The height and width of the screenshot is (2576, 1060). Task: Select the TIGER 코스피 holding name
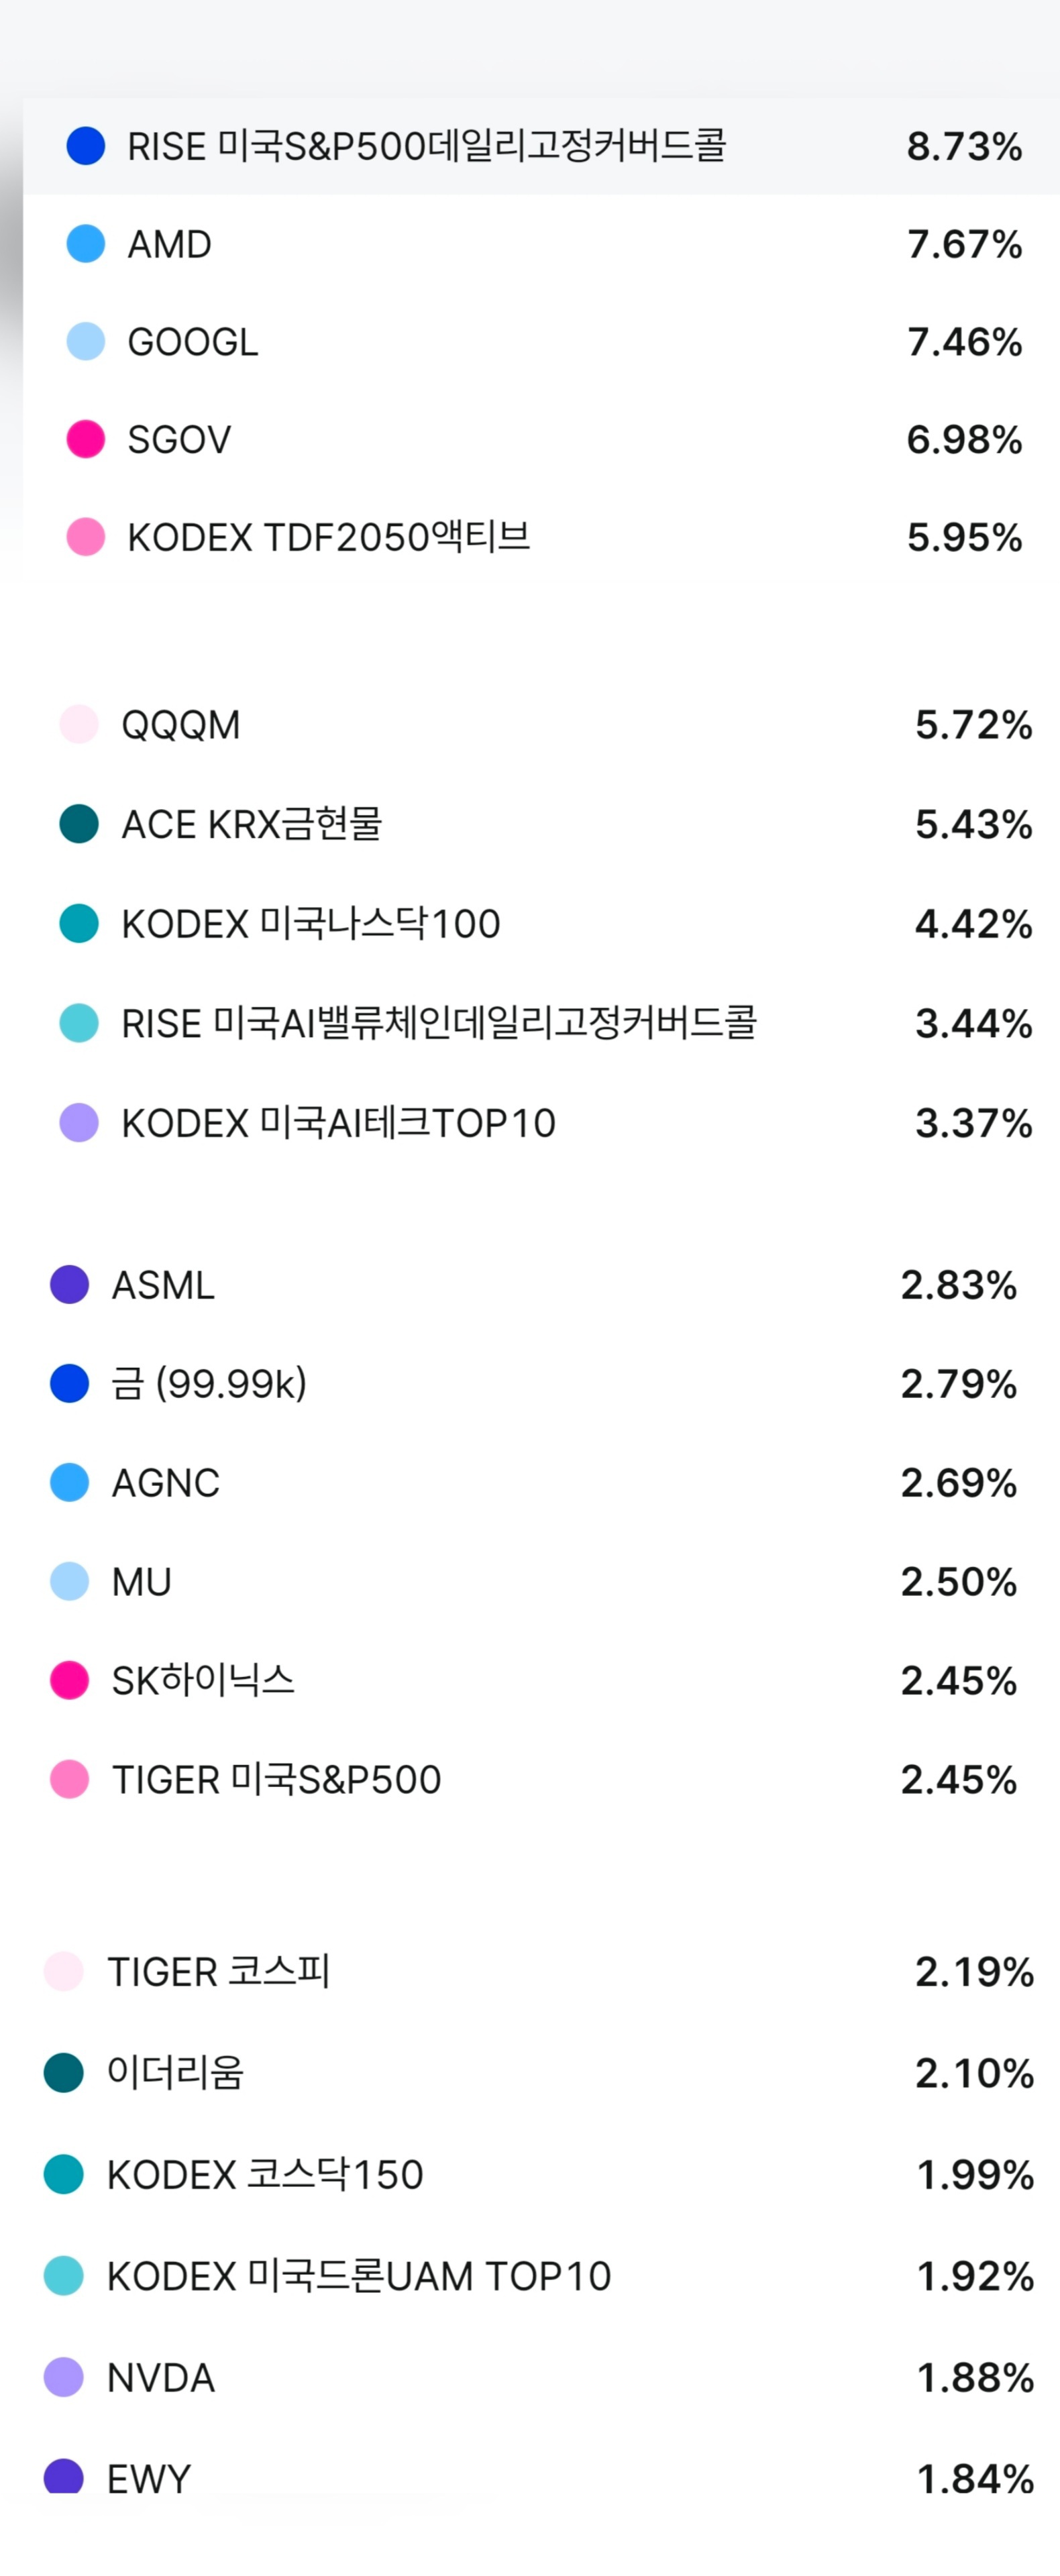(219, 1972)
